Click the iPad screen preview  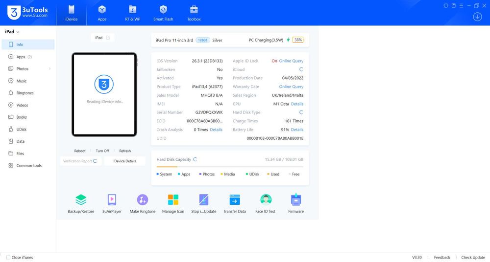[104, 94]
